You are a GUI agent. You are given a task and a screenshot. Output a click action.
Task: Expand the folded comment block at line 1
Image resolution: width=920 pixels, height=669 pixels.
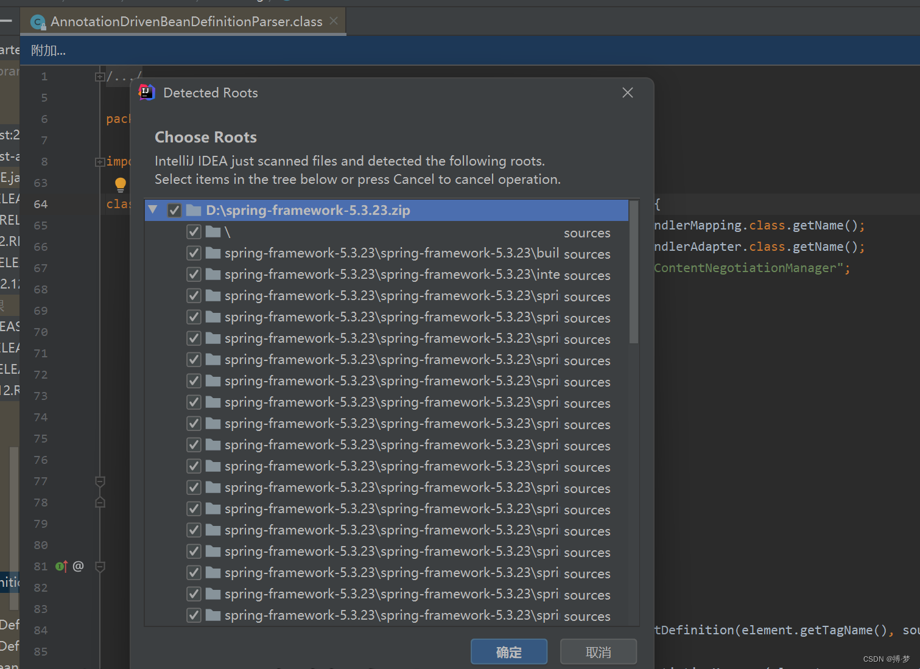point(99,77)
